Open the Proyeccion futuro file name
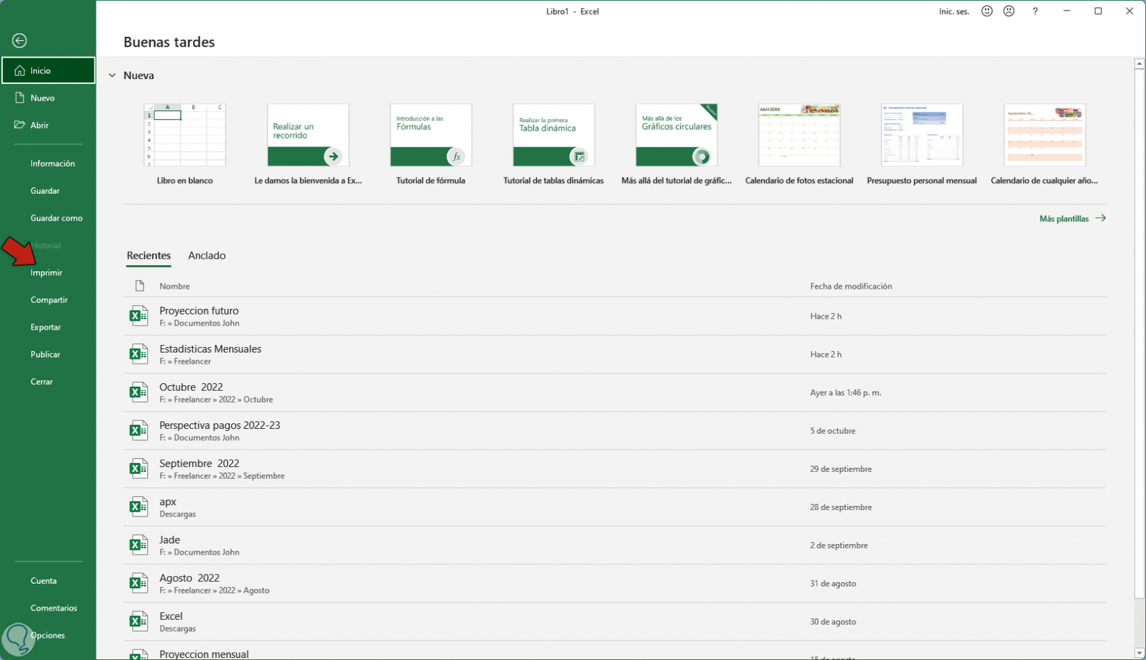The height and width of the screenshot is (660, 1146). [x=199, y=311]
